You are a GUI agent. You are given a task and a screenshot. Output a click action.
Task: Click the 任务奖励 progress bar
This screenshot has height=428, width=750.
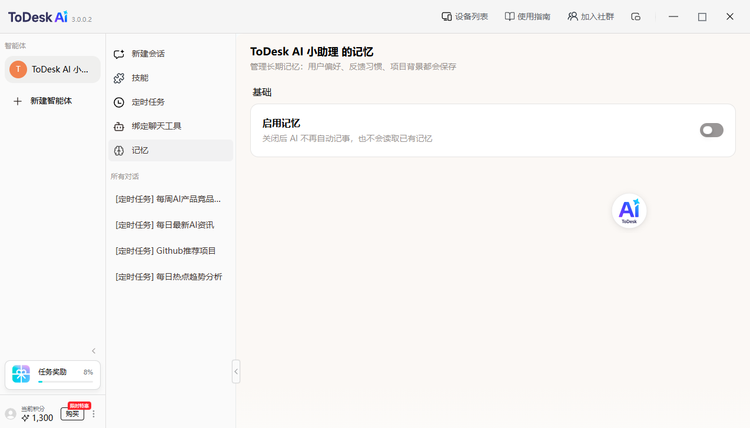(x=65, y=381)
